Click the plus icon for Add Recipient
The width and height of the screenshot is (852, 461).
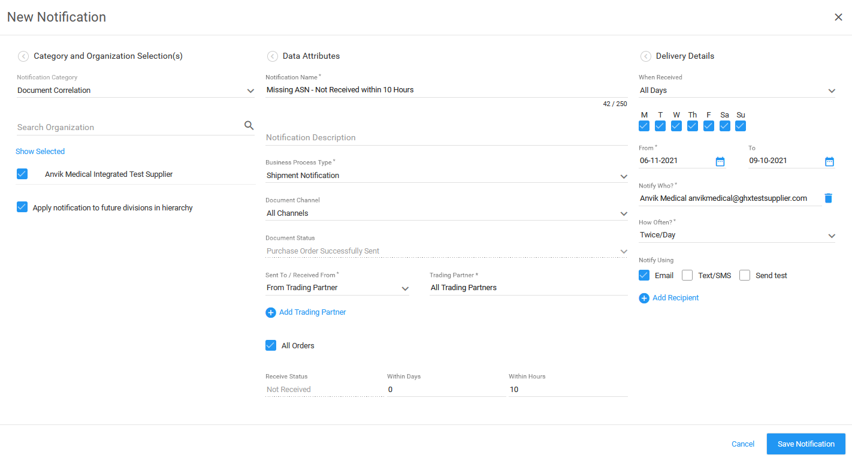click(x=644, y=298)
